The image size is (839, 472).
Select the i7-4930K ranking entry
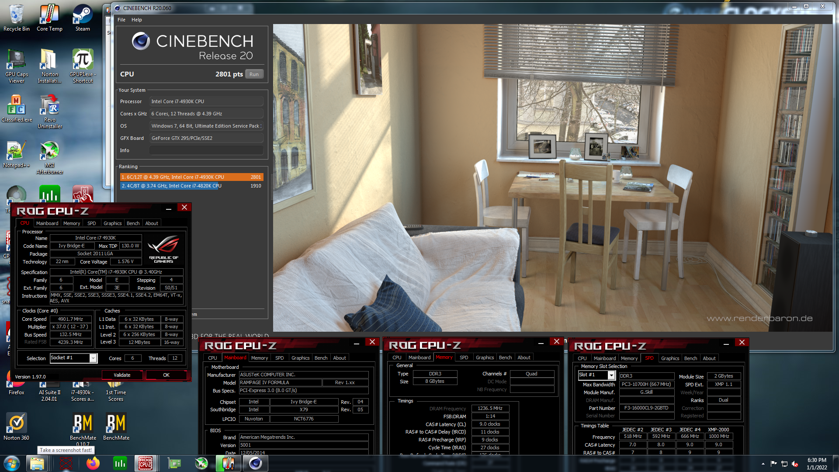tap(191, 177)
